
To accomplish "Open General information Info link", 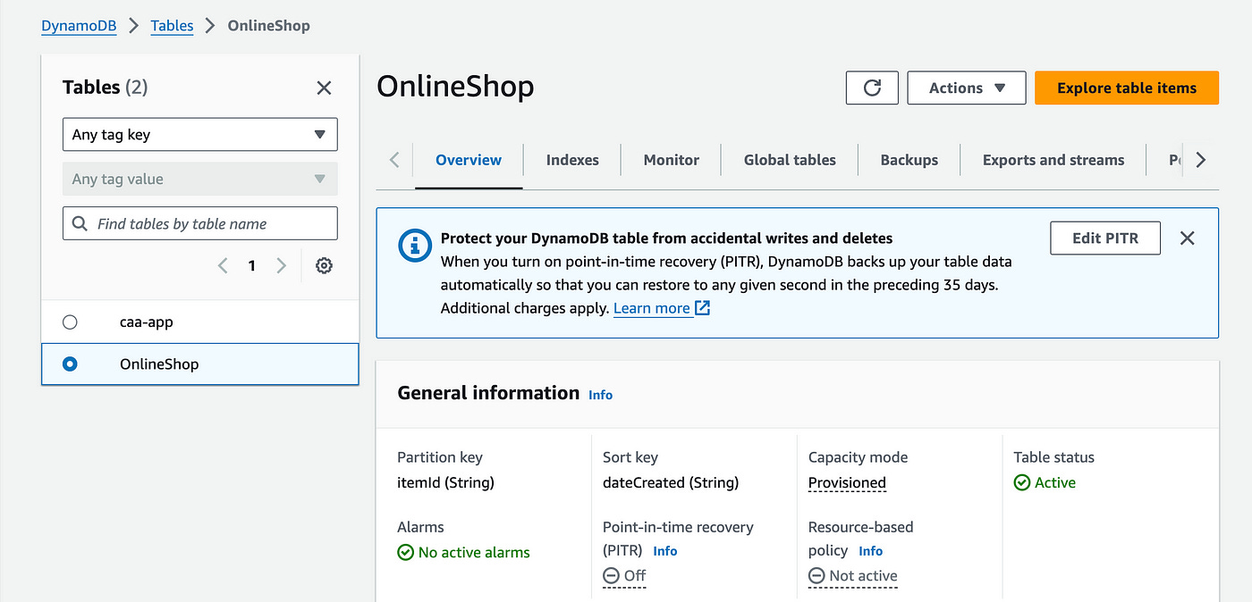I will (x=600, y=395).
